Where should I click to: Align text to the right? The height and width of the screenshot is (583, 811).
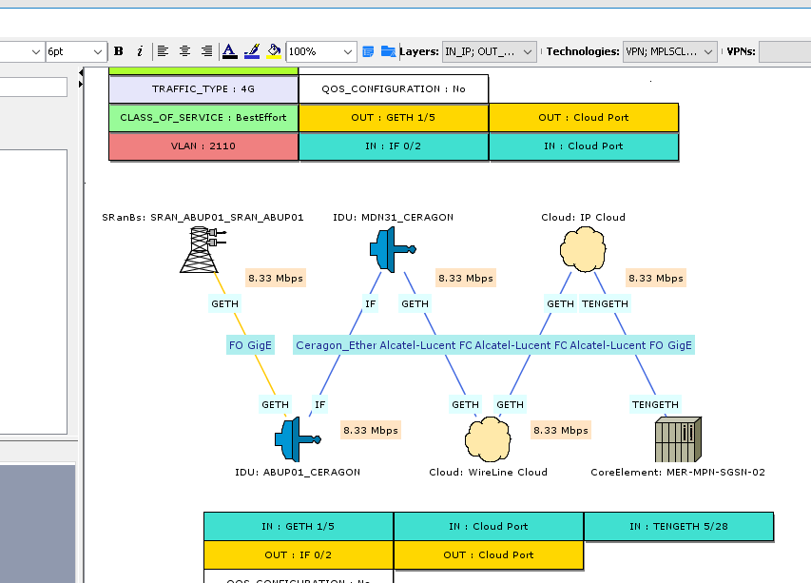[x=206, y=51]
